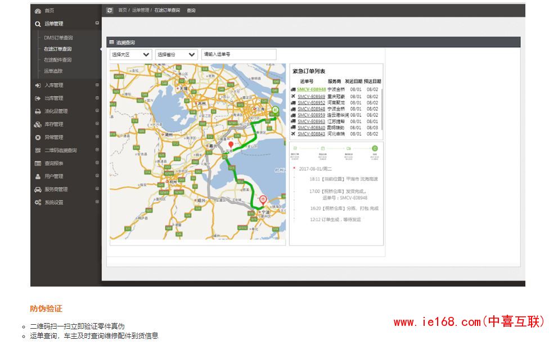Click the 系统设置 gears icon
Screen dimensions: 549x345
[x=38, y=202]
